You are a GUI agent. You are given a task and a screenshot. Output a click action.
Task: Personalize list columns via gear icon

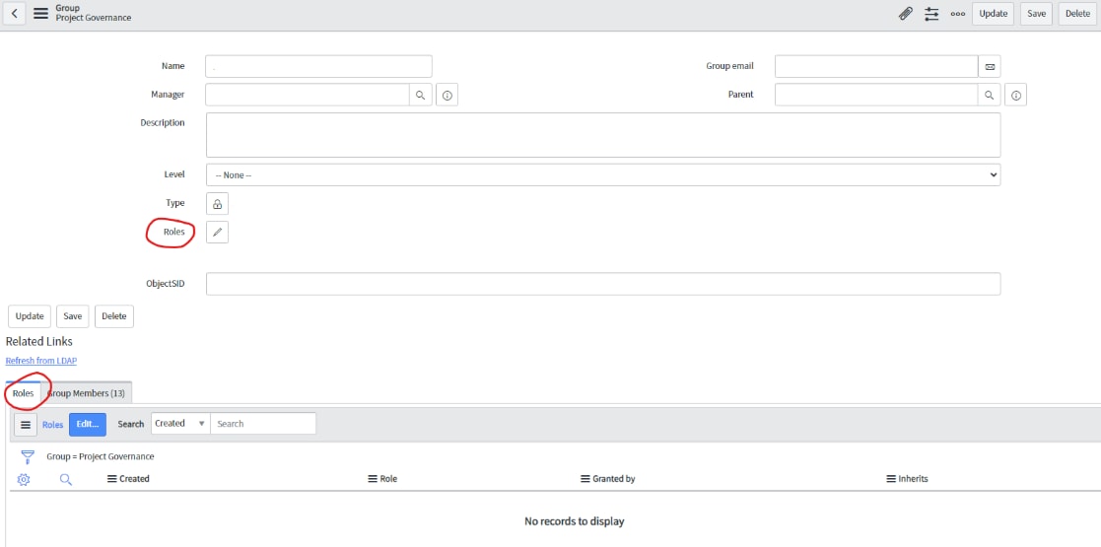[24, 480]
